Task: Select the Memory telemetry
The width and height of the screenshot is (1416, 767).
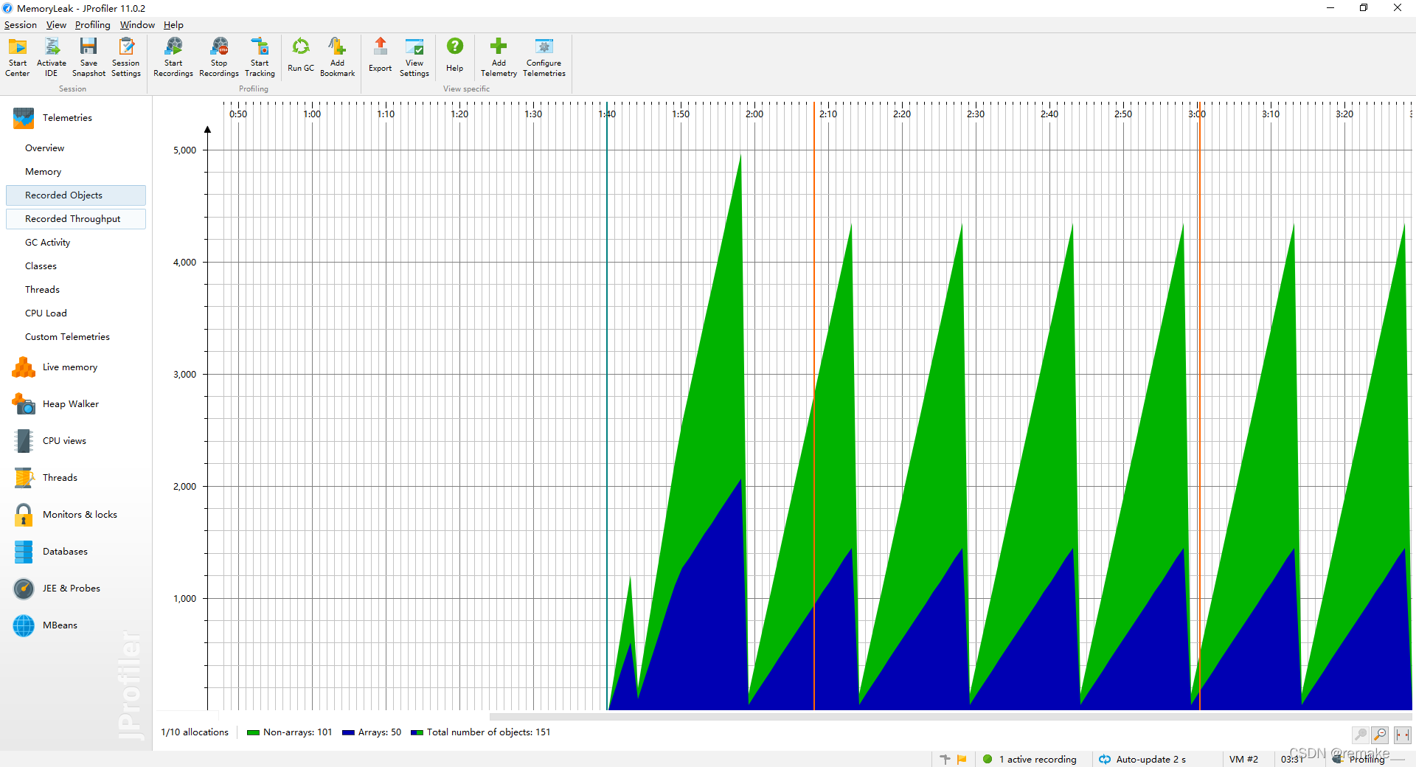Action: [x=75, y=172]
